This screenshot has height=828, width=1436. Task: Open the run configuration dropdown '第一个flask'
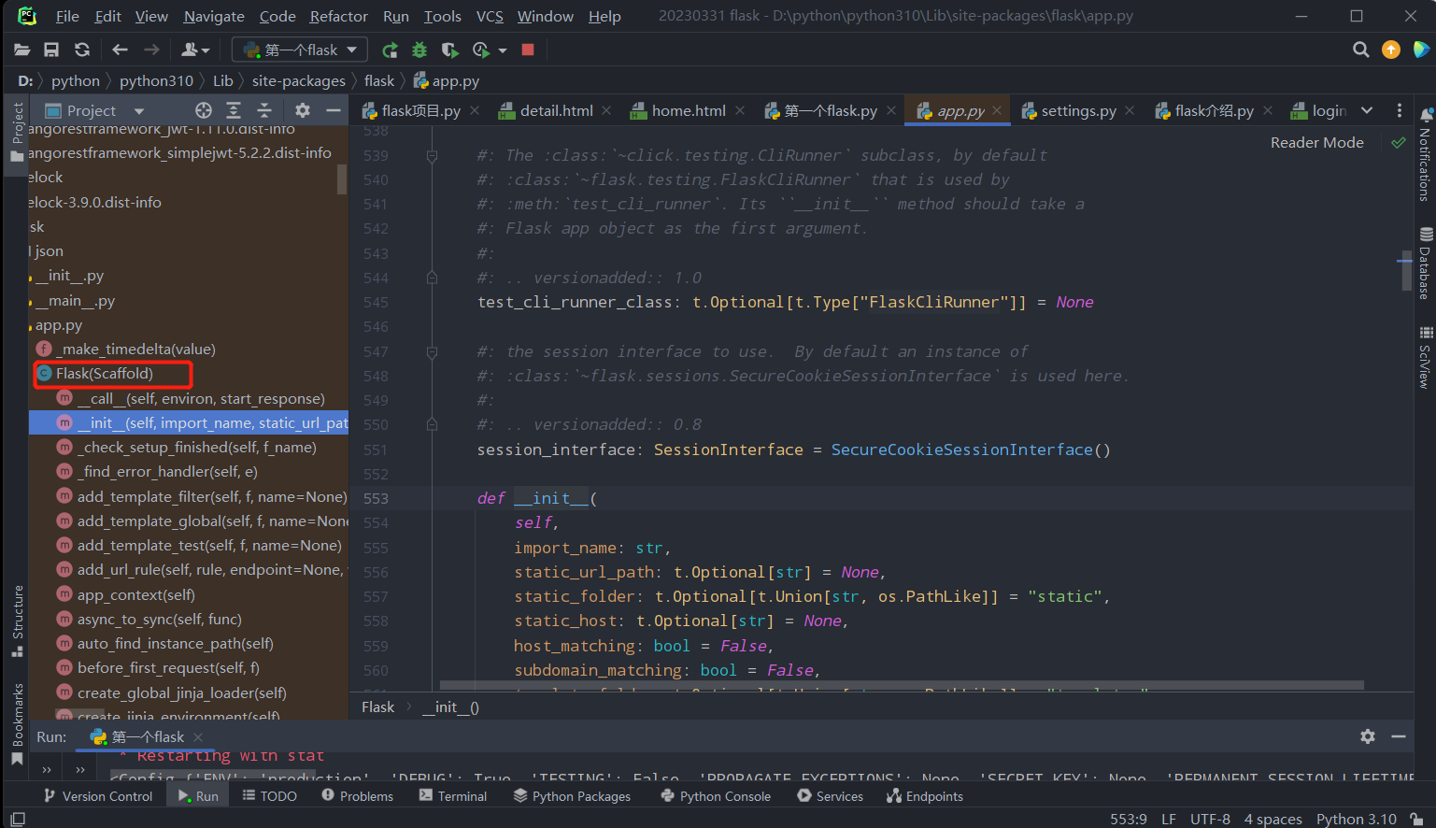(300, 50)
